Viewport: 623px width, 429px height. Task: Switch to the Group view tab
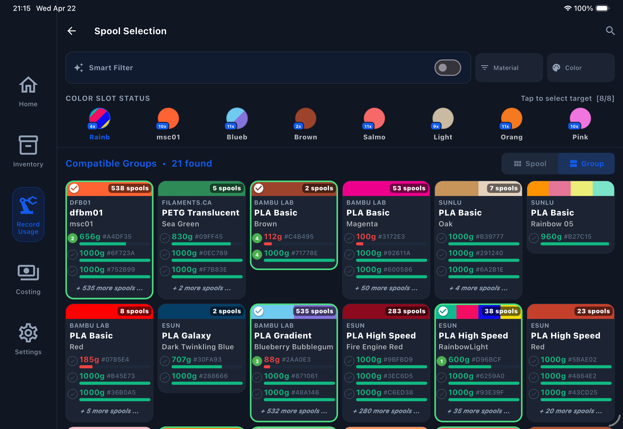(586, 164)
